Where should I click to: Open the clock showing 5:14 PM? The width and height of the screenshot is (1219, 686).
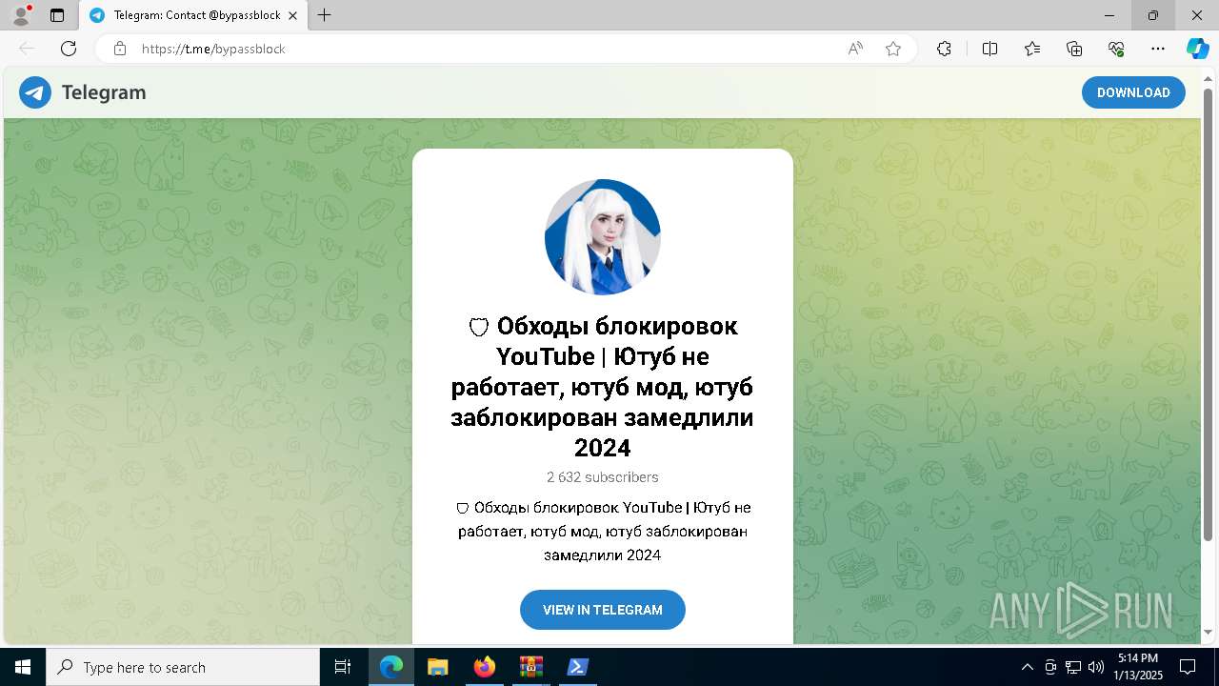coord(1138,667)
